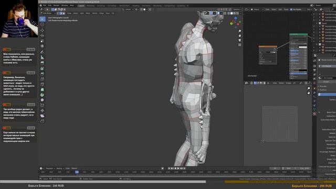Switch viewport to wireframe shading
336x189 pixels.
[229, 13]
